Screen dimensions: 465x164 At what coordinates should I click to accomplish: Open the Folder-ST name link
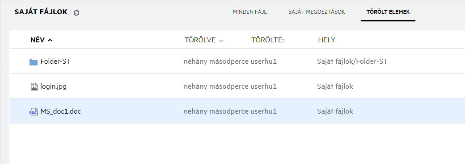[55, 61]
